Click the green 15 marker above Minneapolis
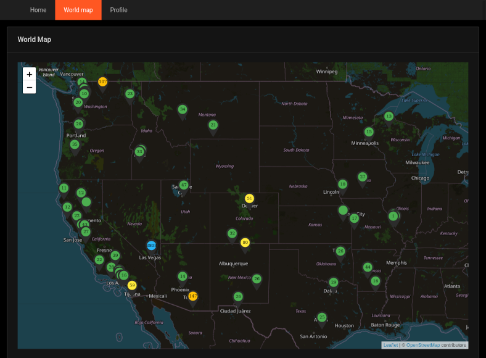The height and width of the screenshot is (358, 486). pos(369,132)
